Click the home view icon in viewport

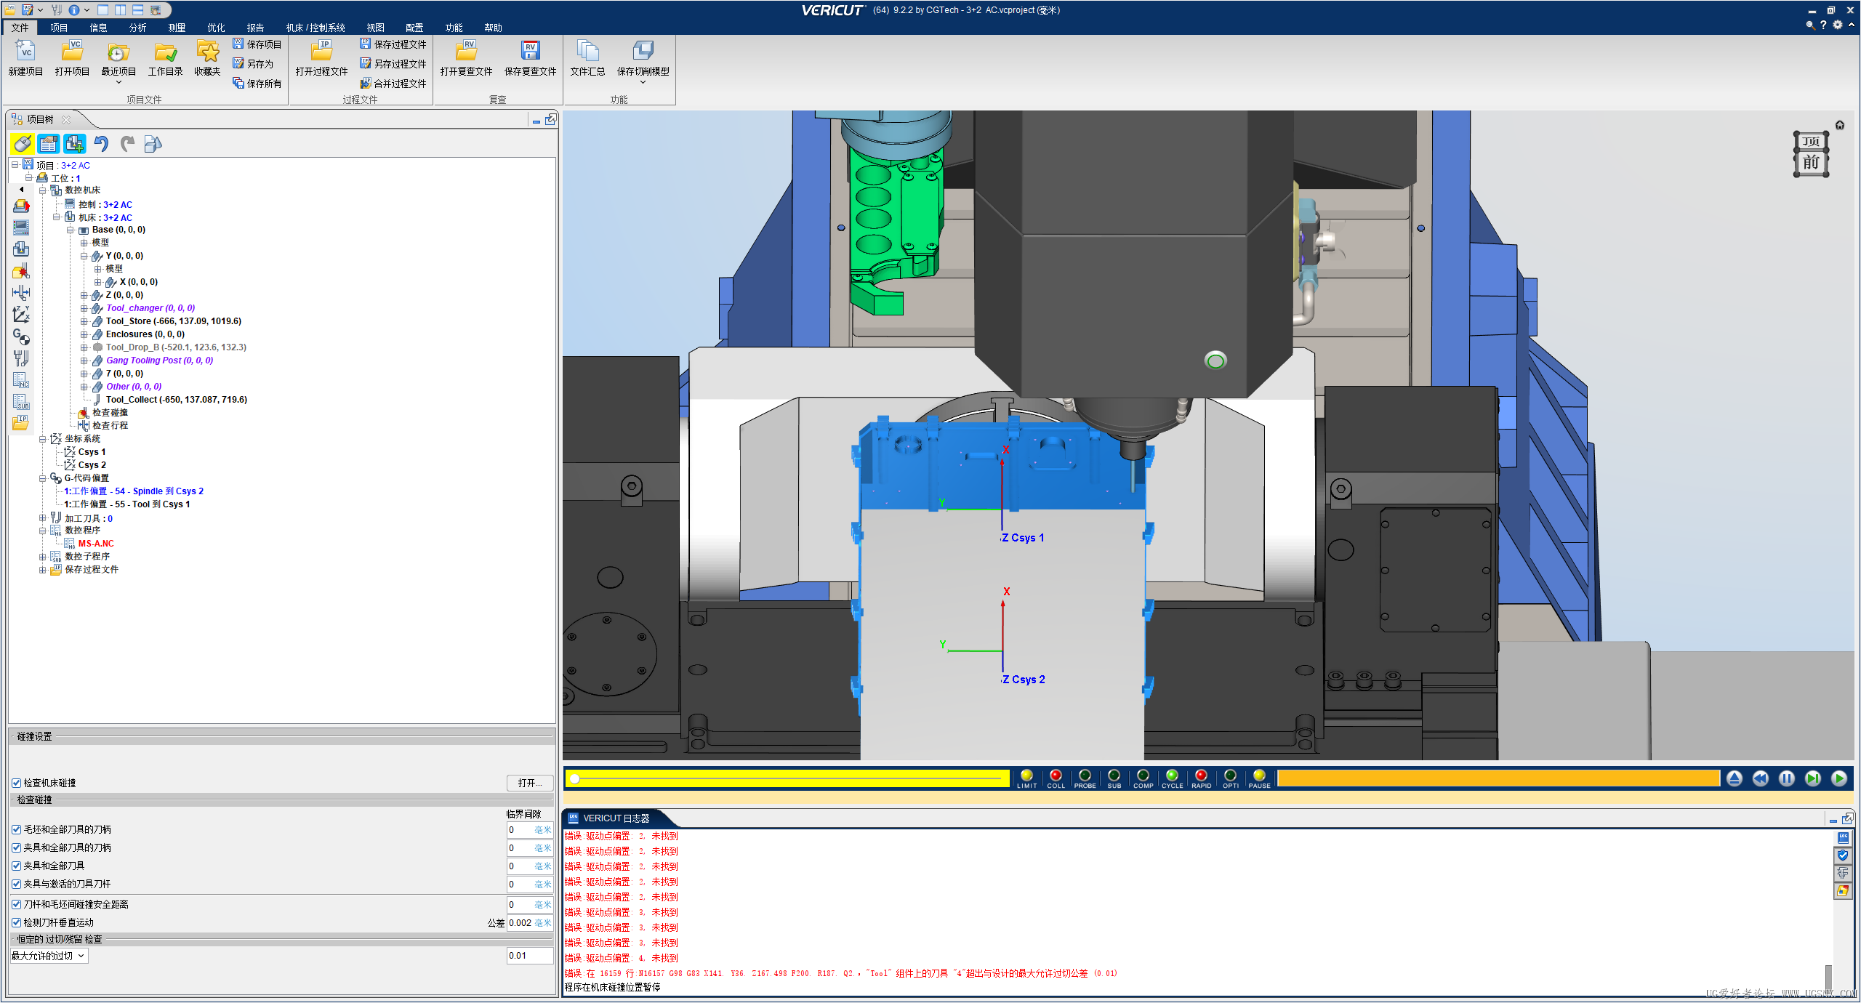pyautogui.click(x=1840, y=125)
